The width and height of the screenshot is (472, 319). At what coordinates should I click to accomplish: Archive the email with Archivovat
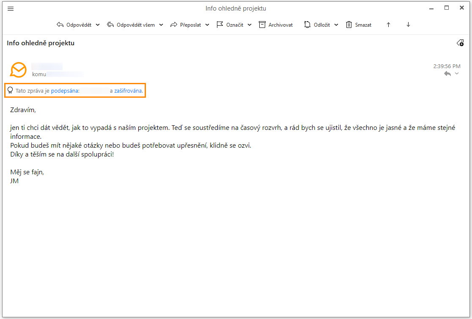pos(276,25)
